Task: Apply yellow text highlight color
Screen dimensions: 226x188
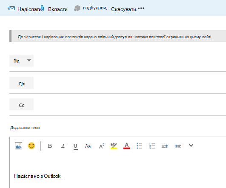Action: pos(114,146)
